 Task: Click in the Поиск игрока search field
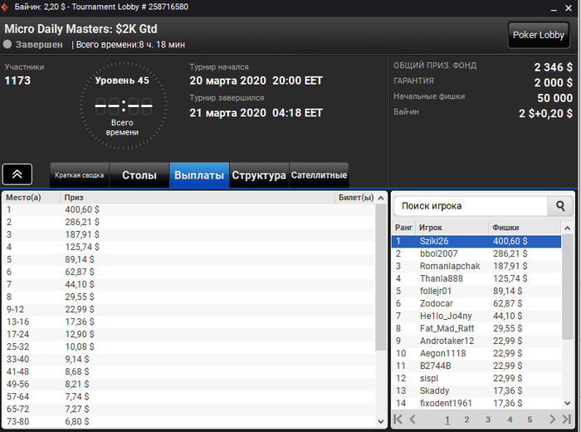tap(471, 206)
